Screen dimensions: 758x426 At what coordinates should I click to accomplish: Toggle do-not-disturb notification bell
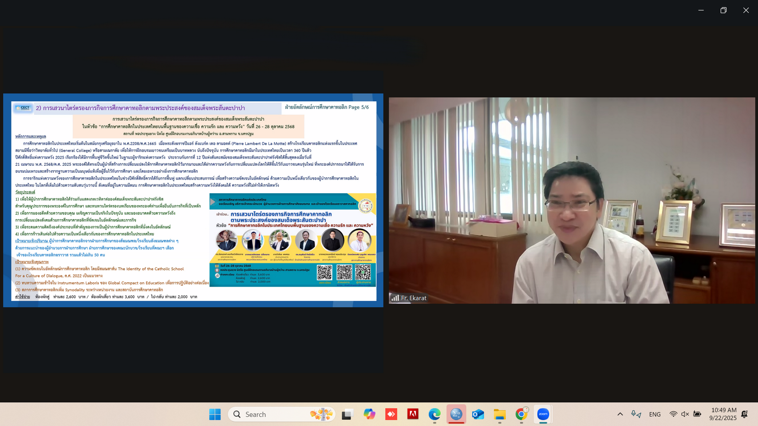pos(744,414)
